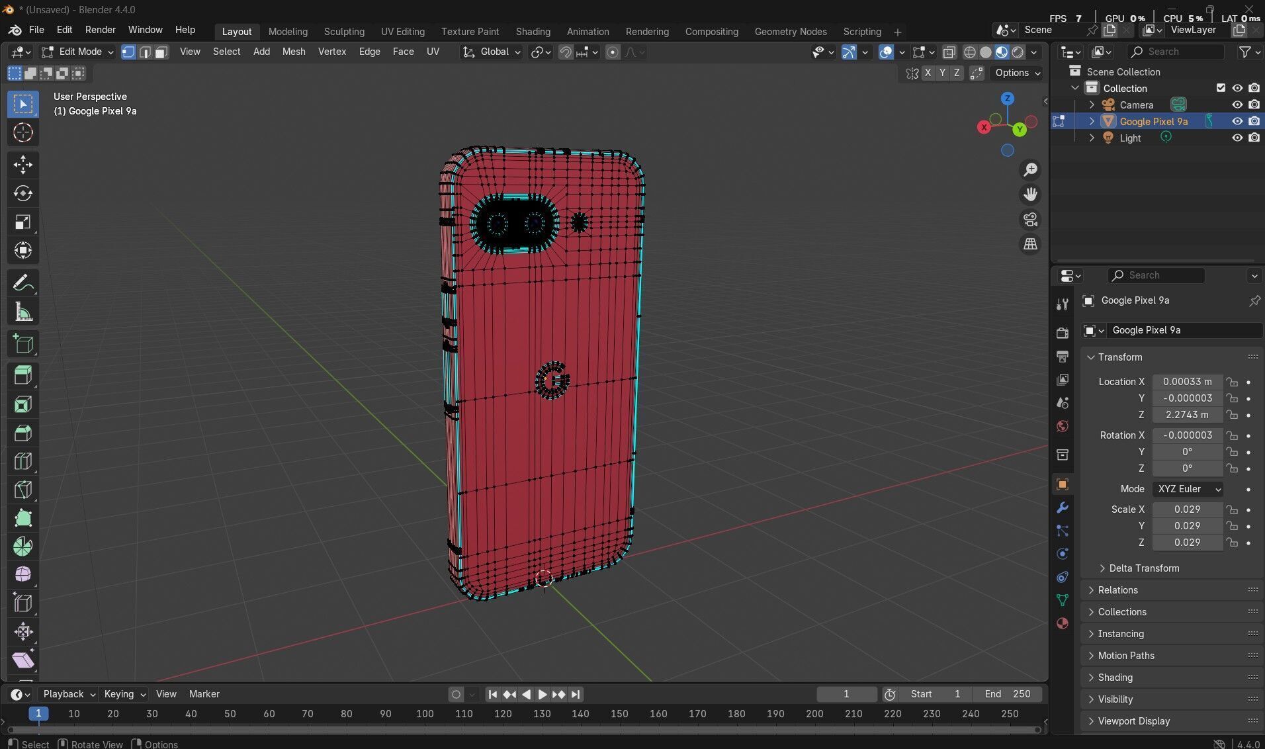This screenshot has height=749, width=1265.
Task: Enable edge select mode
Action: click(145, 52)
